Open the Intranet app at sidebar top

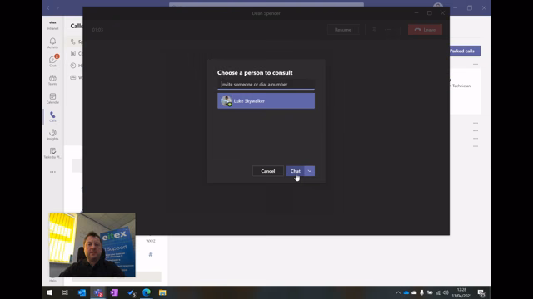pos(52,25)
